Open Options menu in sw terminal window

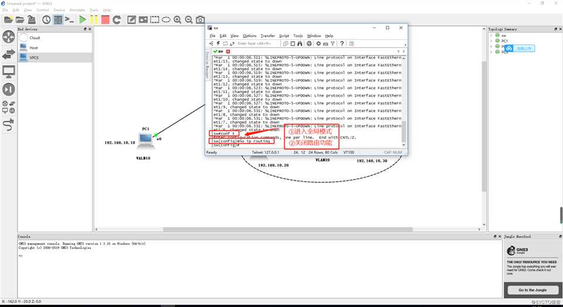pyautogui.click(x=250, y=36)
